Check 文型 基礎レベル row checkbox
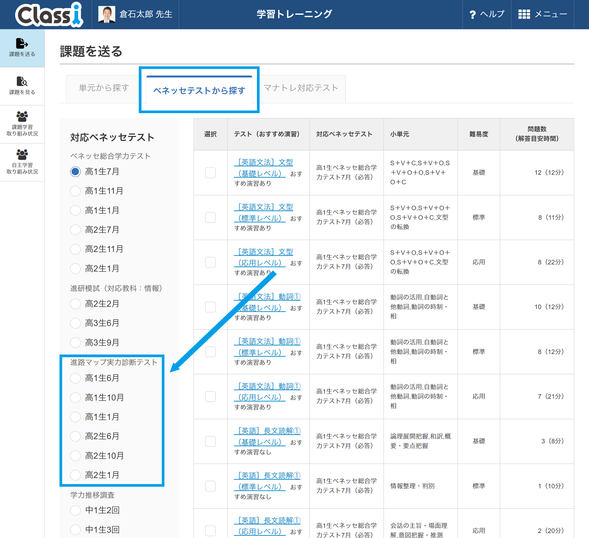Image resolution: width=589 pixels, height=538 pixels. [x=210, y=173]
